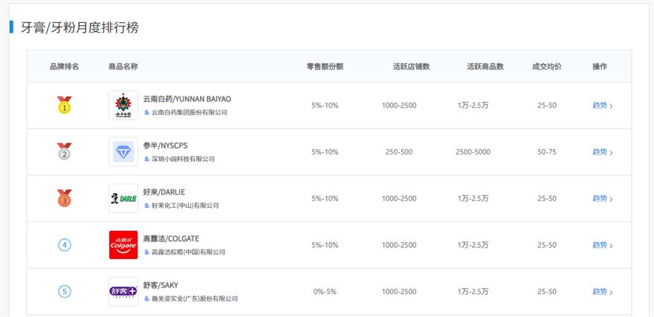Expand trend chevron for 高露洁/COLGATE
This screenshot has height=317, width=654.
[x=611, y=246]
